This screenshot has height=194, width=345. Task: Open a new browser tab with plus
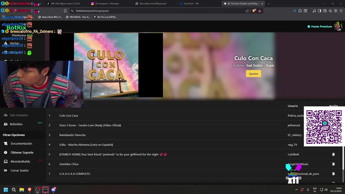[269, 4]
